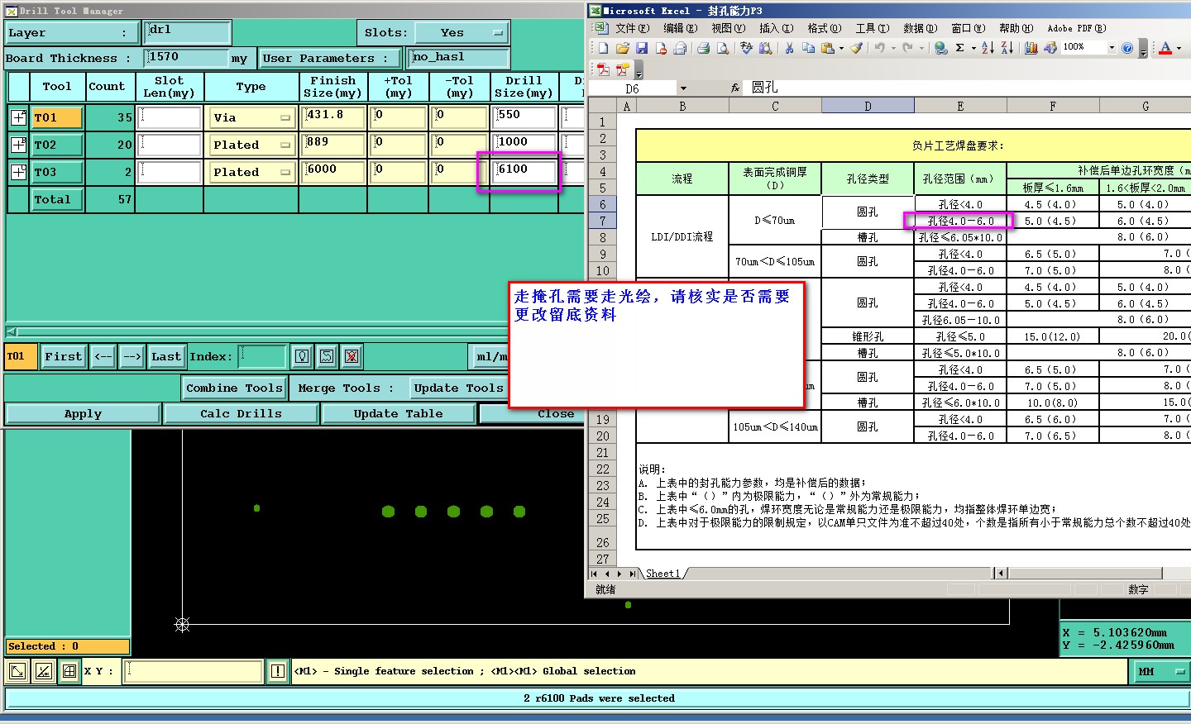Click the Excel Help question mark icon
This screenshot has width=1191, height=724.
click(x=1127, y=48)
